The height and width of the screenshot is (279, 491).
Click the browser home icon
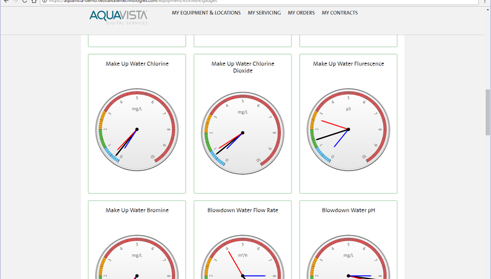click(x=34, y=1)
